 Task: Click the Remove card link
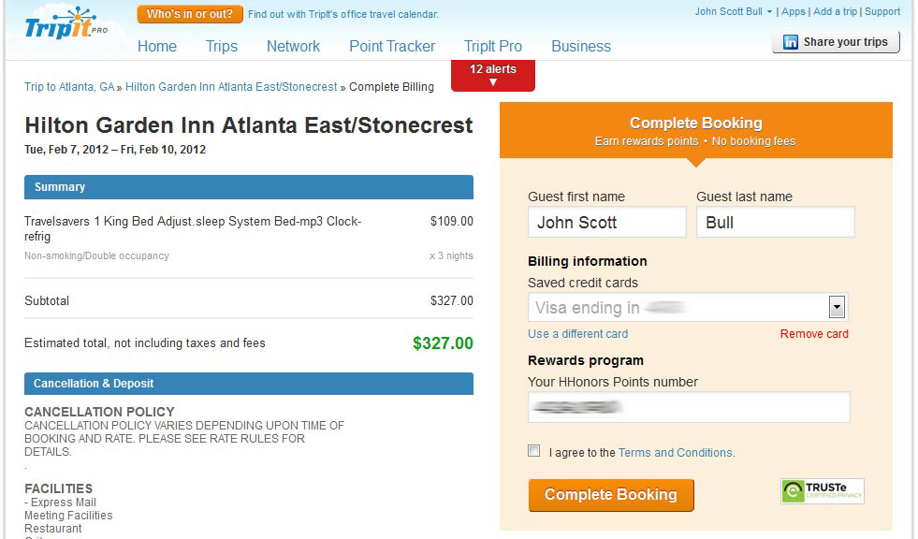click(814, 334)
